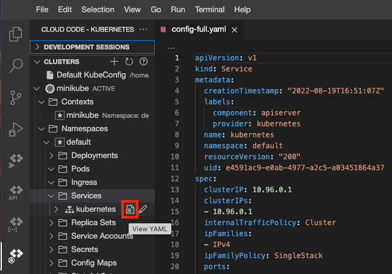Open the Source Control view
The height and width of the screenshot is (274, 392).
(15, 98)
